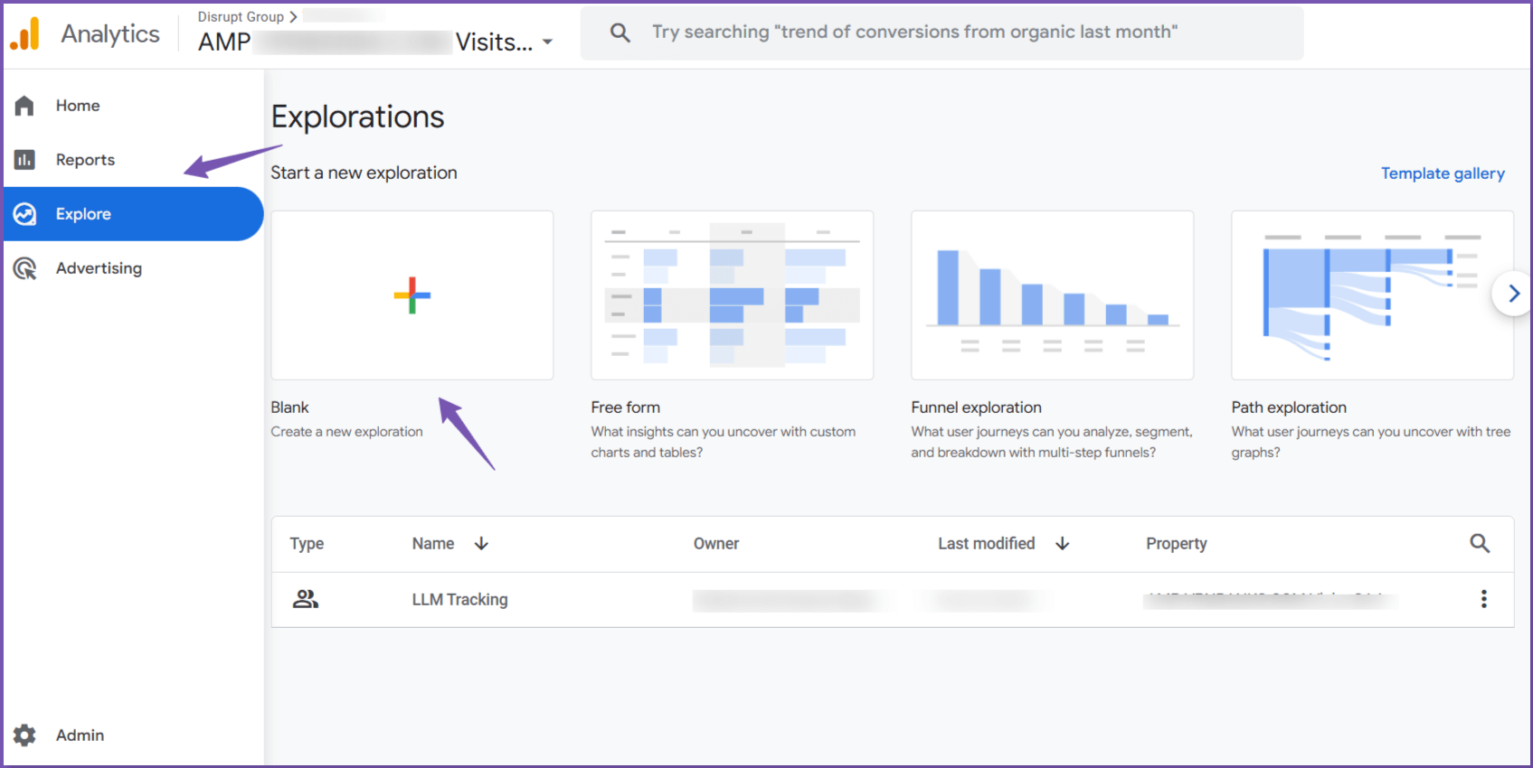Choose the Funnel exploration template
This screenshot has height=768, width=1533.
click(1052, 295)
